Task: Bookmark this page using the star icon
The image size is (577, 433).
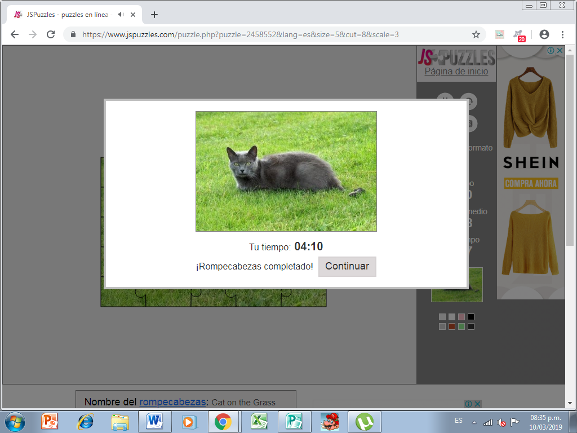Action: tap(477, 34)
